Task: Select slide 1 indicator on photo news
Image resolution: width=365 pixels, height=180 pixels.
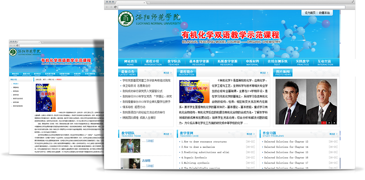Action: [x=323, y=122]
